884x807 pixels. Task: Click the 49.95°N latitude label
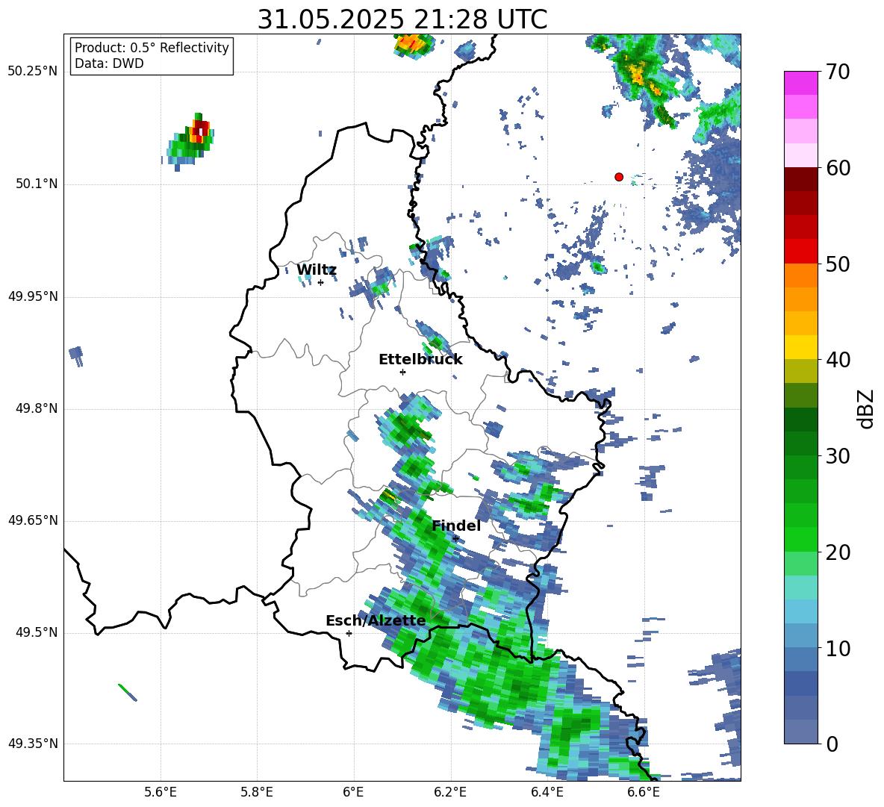tap(33, 296)
